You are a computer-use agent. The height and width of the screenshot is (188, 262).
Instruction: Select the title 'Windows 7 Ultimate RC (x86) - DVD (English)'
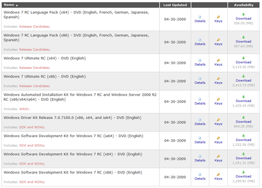[45, 77]
